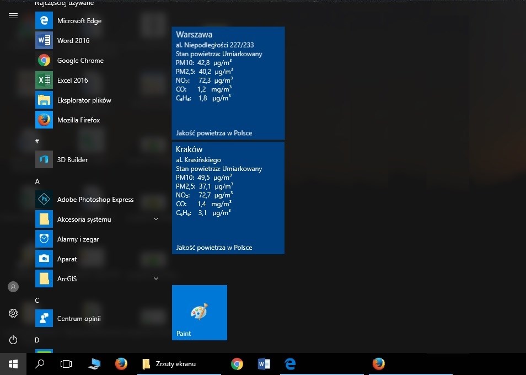Switch to Word on the taskbar
526x375 pixels.
(x=264, y=364)
